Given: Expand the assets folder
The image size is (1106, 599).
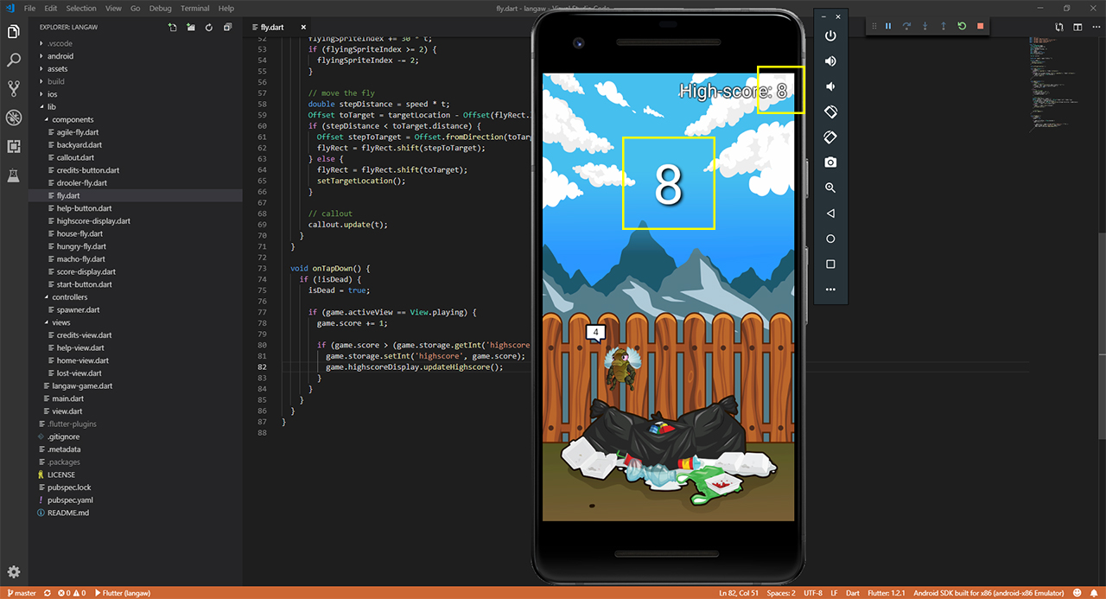Looking at the screenshot, I should pyautogui.click(x=57, y=69).
